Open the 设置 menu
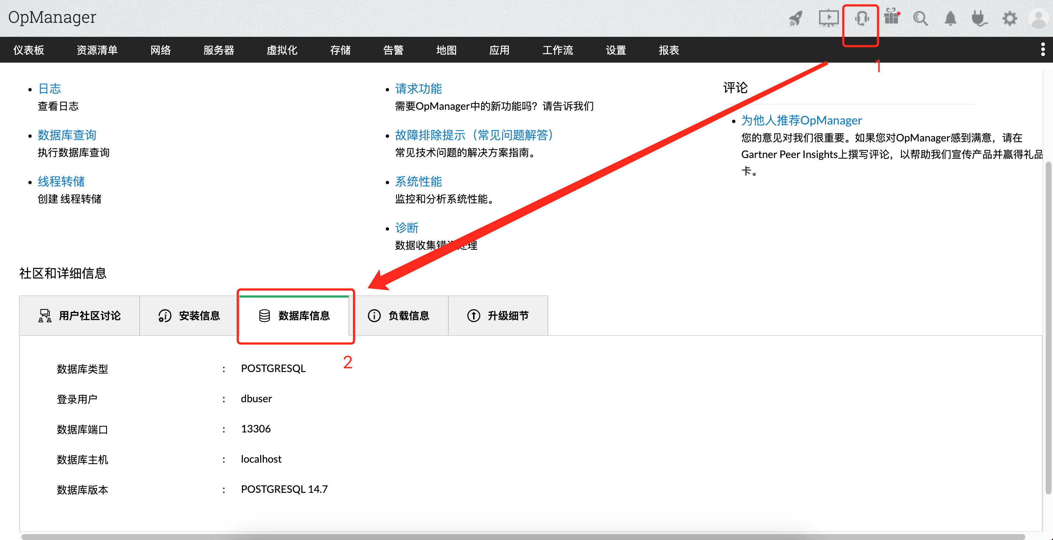The height and width of the screenshot is (540, 1053). [616, 50]
